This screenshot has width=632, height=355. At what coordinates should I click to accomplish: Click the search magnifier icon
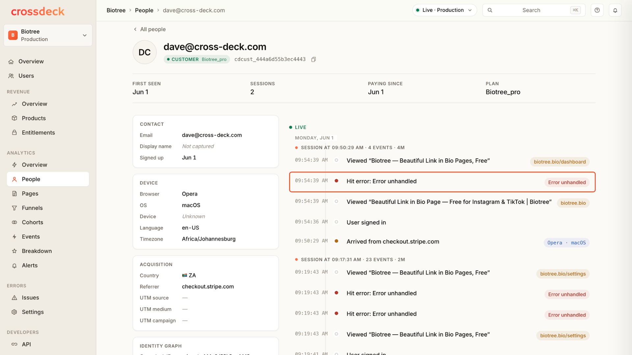coord(490,10)
